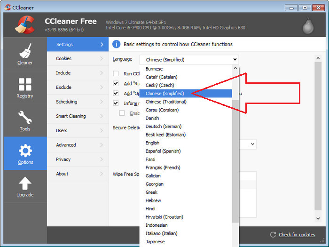This screenshot has width=329, height=247.
Task: Click the language list scroll up arrow
Action: point(235,68)
